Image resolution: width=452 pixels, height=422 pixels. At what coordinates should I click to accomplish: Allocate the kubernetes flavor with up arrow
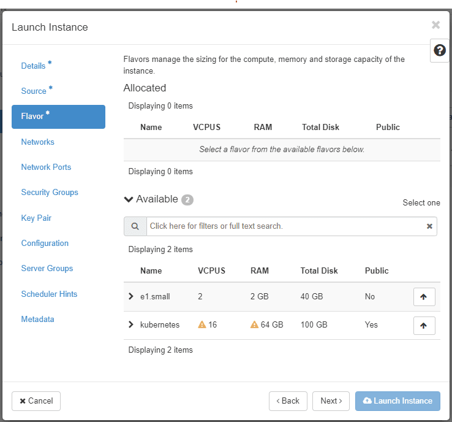pos(424,325)
